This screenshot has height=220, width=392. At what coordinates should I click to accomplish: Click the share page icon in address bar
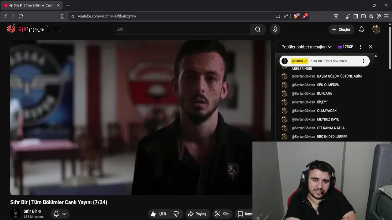286,16
